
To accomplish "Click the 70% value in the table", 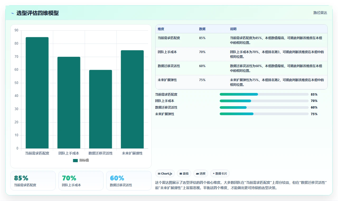I will tap(202, 52).
